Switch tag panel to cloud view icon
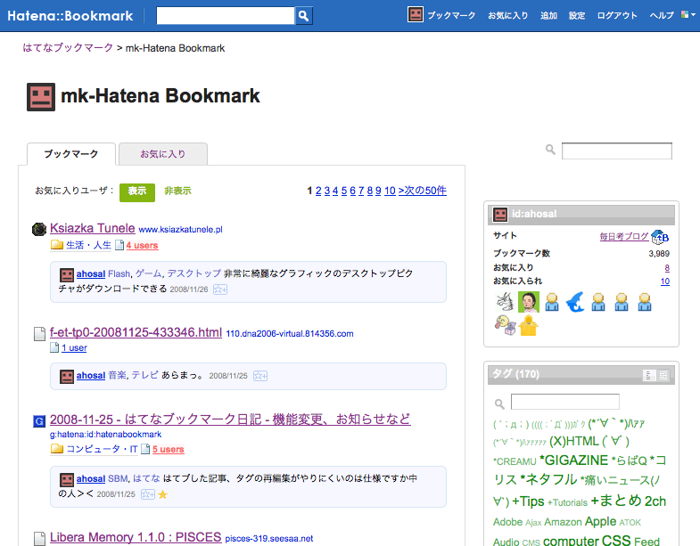Image resolution: width=700 pixels, height=546 pixels. tap(663, 376)
